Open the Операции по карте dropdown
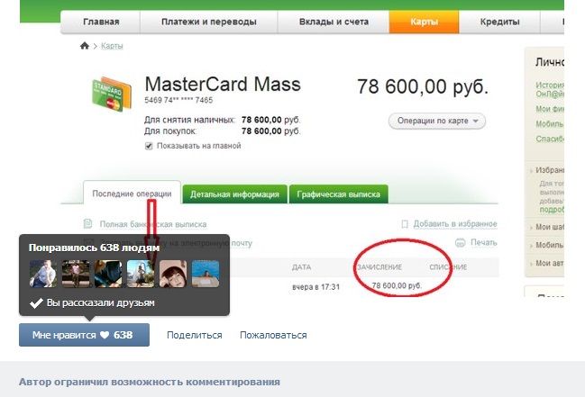The height and width of the screenshot is (397, 585). click(x=437, y=121)
